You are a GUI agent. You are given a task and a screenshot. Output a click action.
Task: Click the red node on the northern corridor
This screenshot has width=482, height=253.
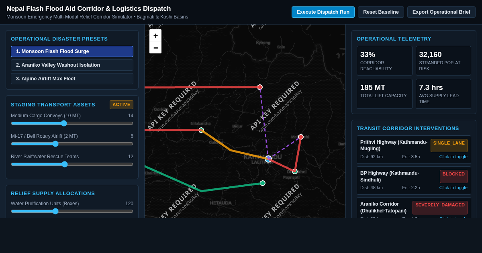point(260,87)
